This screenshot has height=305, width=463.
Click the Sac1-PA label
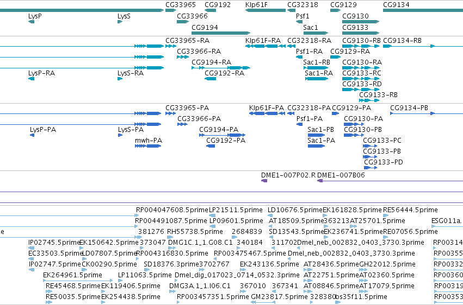321,141
